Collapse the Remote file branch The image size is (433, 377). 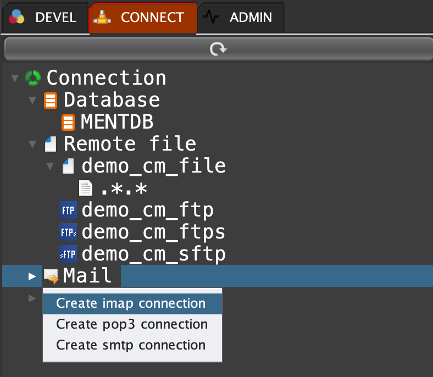point(33,145)
